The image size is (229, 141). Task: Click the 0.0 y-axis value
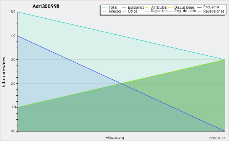tap(13, 131)
